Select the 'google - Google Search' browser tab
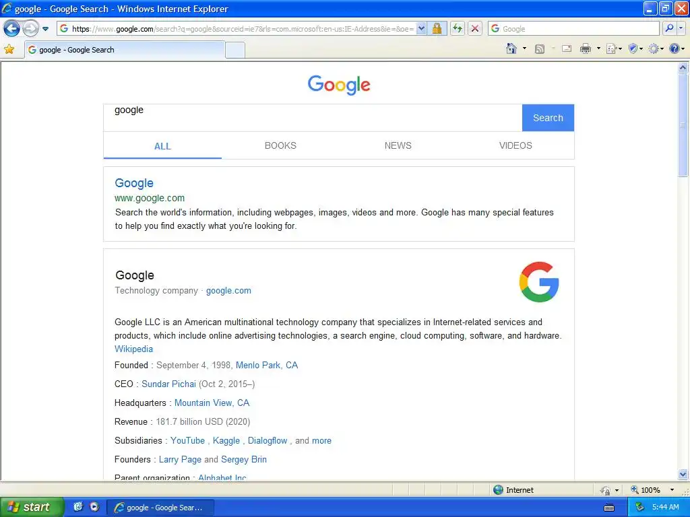The width and height of the screenshot is (690, 517). [125, 50]
